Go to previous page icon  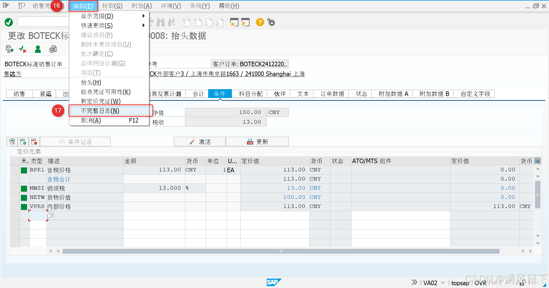[x=198, y=22]
